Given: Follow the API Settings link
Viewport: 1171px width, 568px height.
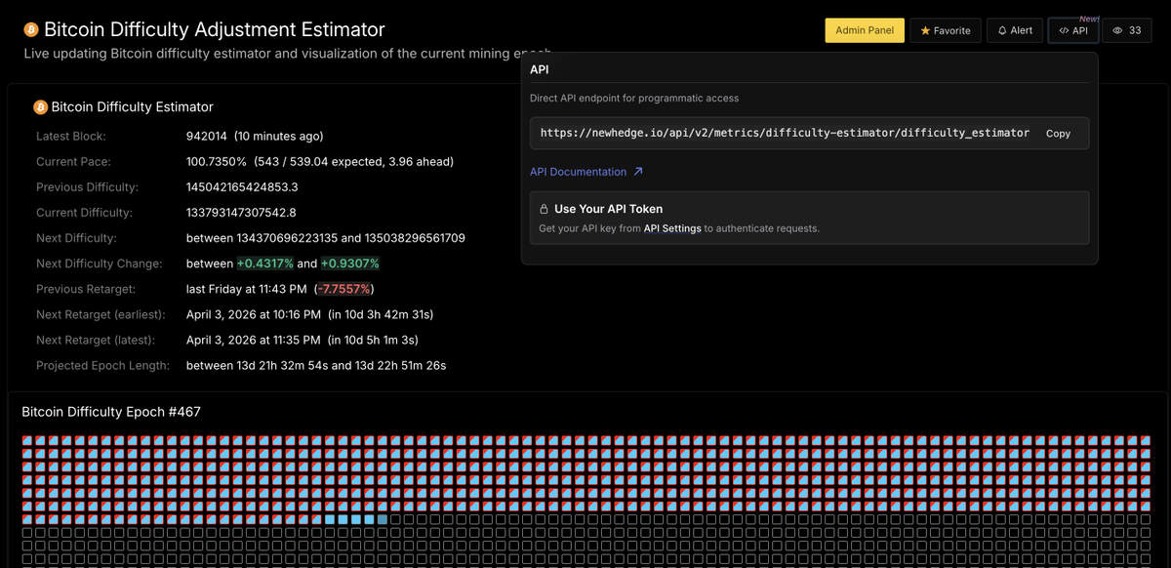Looking at the screenshot, I should pos(672,228).
